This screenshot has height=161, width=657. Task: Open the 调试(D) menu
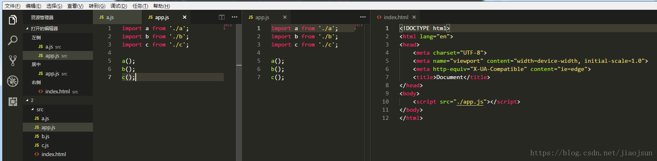click(119, 6)
